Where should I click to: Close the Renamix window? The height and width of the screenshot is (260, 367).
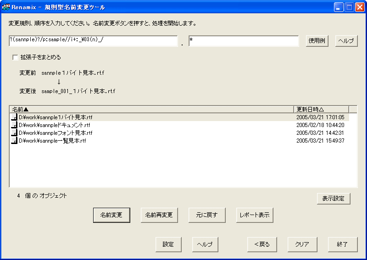pos(360,7)
